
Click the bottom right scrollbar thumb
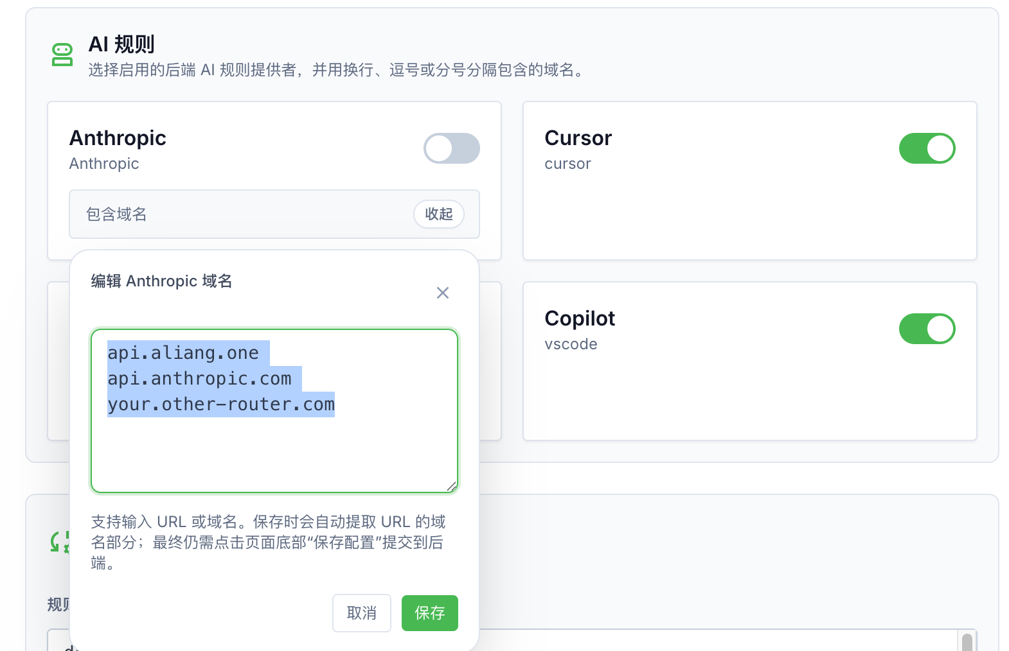(967, 642)
